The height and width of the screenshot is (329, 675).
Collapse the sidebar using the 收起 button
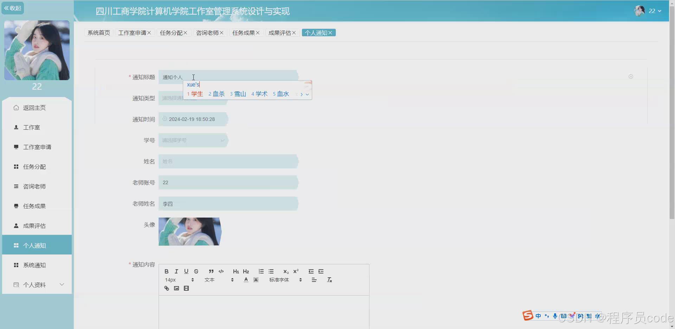click(x=13, y=8)
